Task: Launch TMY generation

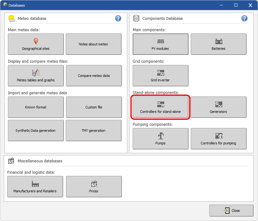Action: pos(93,131)
